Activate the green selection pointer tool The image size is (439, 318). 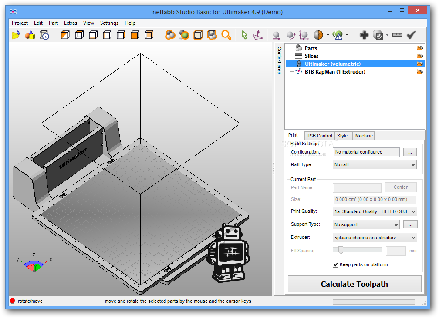pyautogui.click(x=244, y=35)
